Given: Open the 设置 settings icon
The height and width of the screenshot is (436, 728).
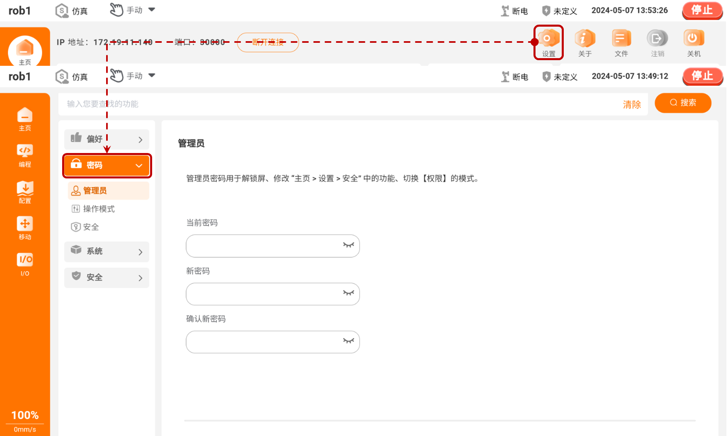Looking at the screenshot, I should click(x=548, y=43).
